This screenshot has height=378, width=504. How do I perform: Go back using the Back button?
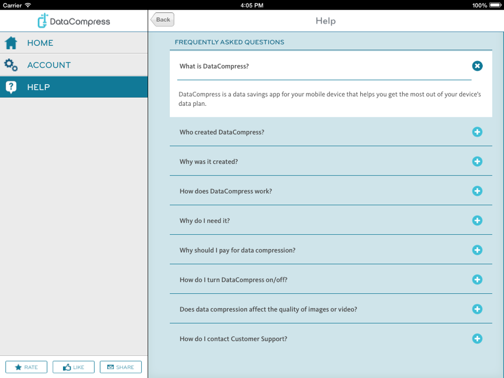click(x=163, y=20)
